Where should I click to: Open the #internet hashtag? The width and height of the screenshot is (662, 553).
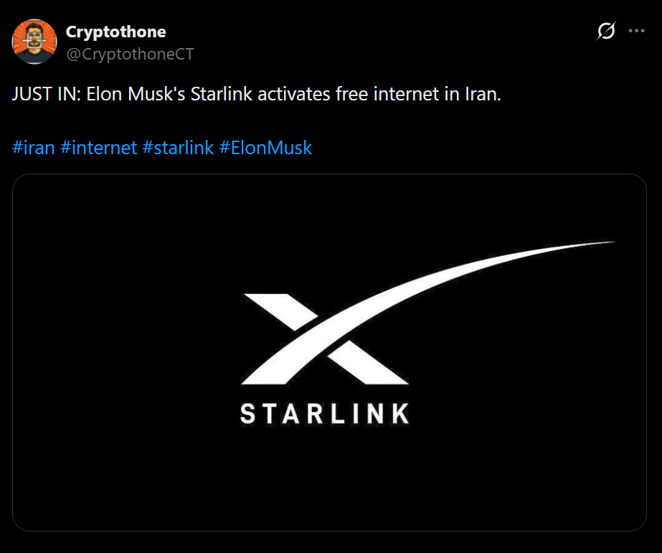coord(99,148)
